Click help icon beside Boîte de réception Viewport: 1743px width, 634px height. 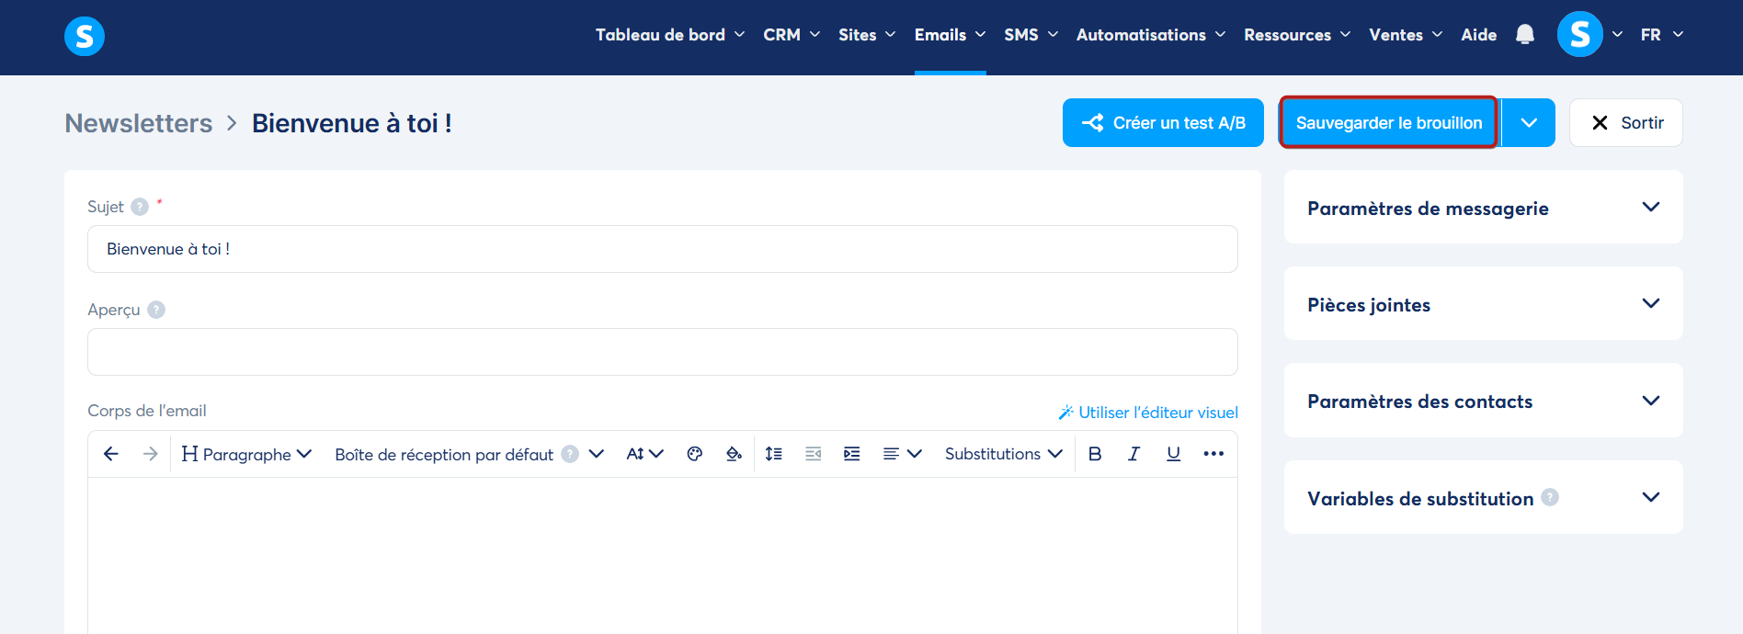click(x=570, y=454)
